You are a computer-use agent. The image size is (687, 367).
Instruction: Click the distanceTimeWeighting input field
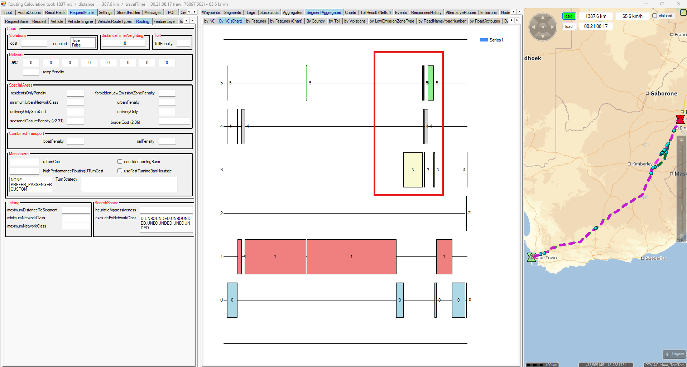[x=124, y=43]
